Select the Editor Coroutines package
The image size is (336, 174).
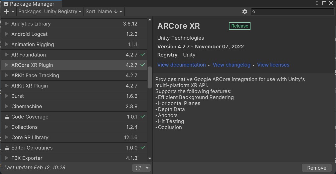[74, 148]
